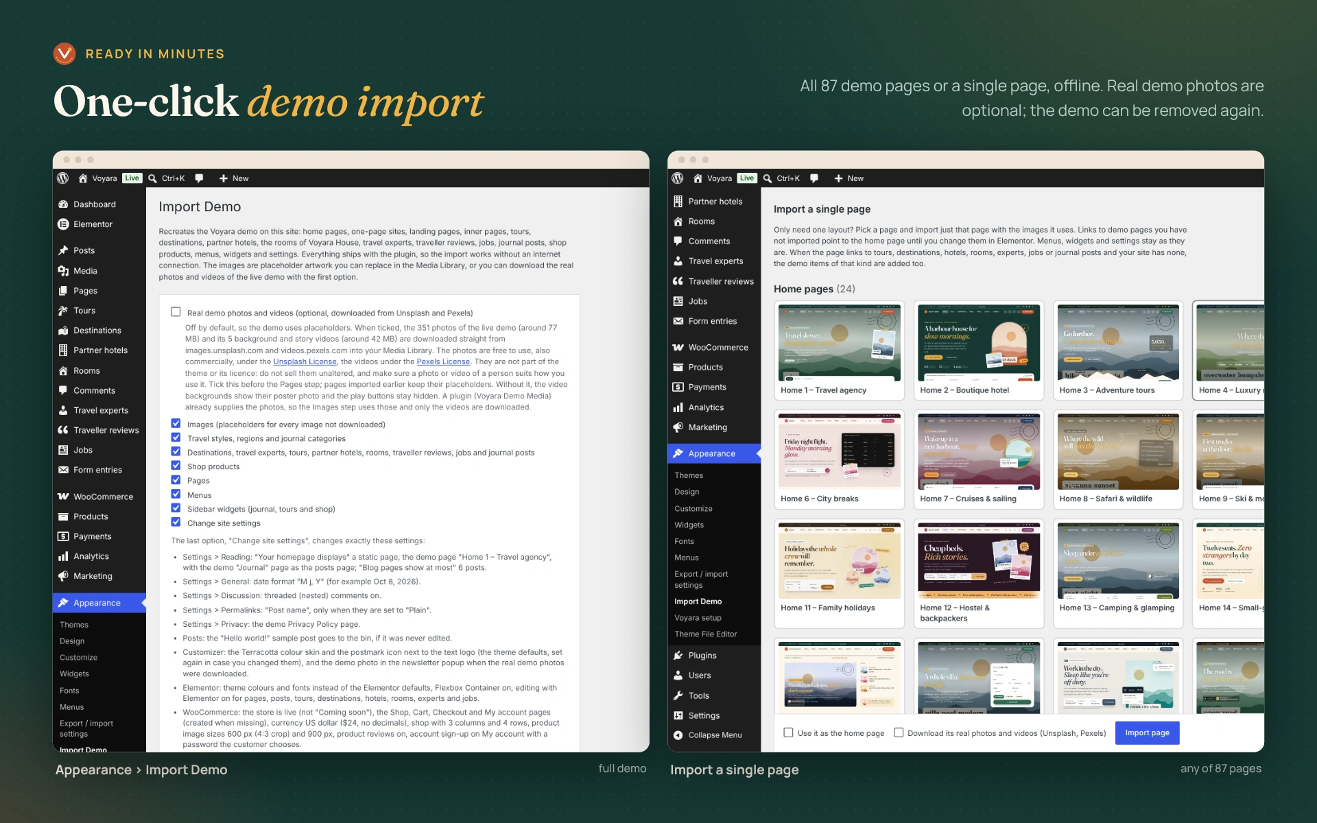This screenshot has width=1317, height=823.
Task: Click the Voyara home icon in the left window's admin bar
Action: (83, 178)
